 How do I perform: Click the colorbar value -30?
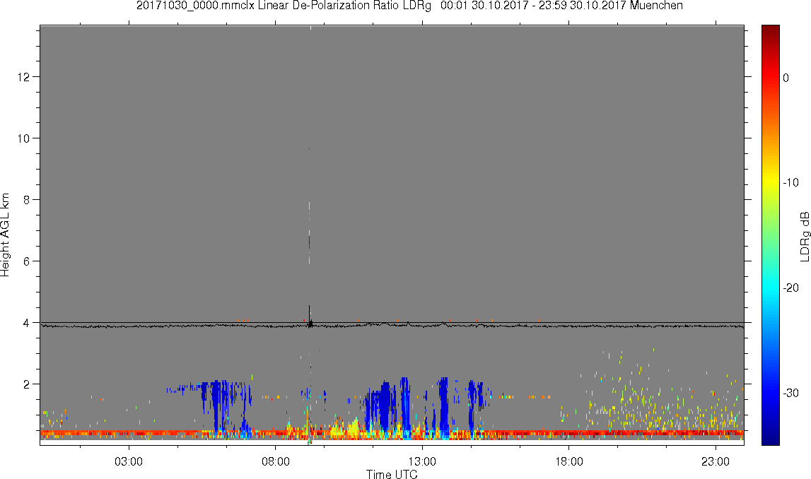pos(790,394)
